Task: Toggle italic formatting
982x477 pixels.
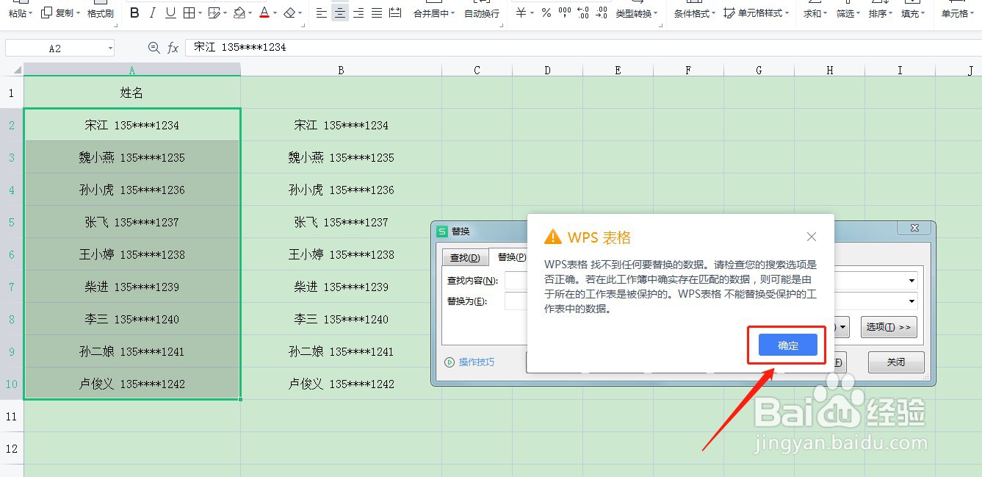Action: 154,12
